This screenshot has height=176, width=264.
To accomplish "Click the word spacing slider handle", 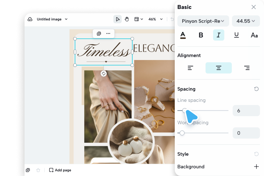I will tap(182, 133).
